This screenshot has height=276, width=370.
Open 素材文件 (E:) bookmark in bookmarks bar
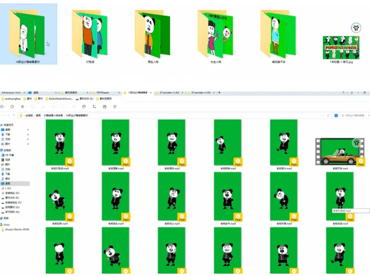point(84,99)
